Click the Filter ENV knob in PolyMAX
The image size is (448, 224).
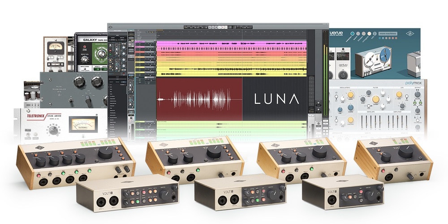coord(383,93)
